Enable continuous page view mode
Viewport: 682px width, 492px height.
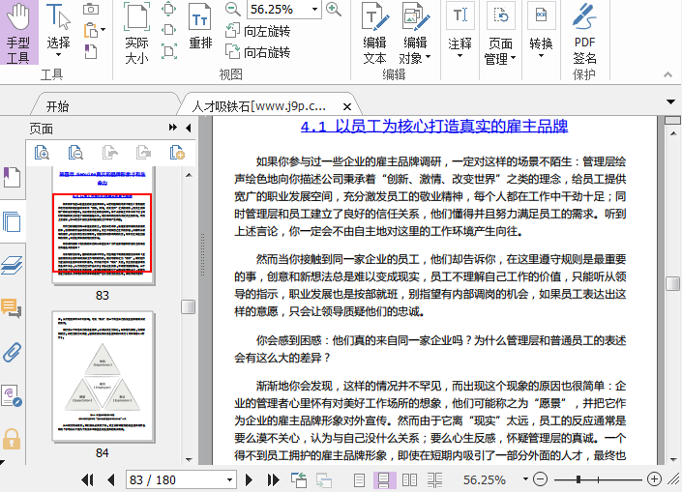[x=384, y=479]
